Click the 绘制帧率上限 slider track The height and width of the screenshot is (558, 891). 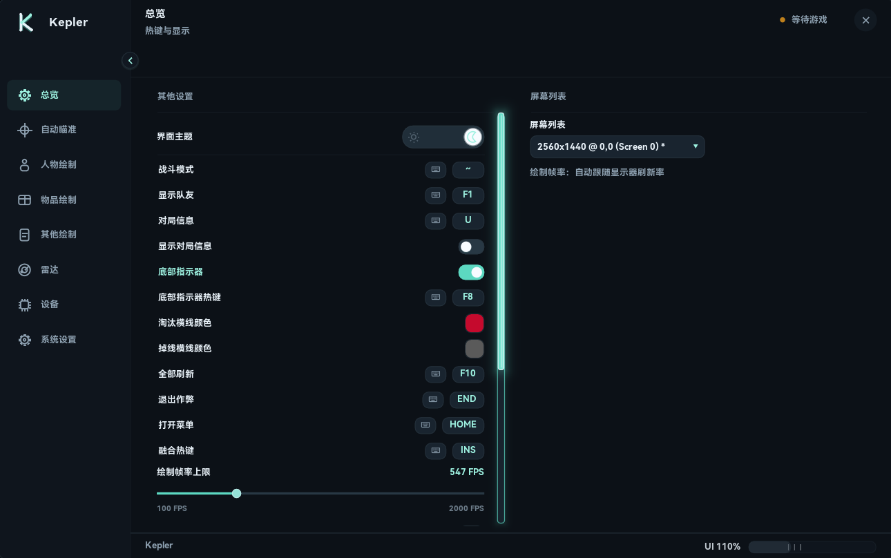(320, 494)
